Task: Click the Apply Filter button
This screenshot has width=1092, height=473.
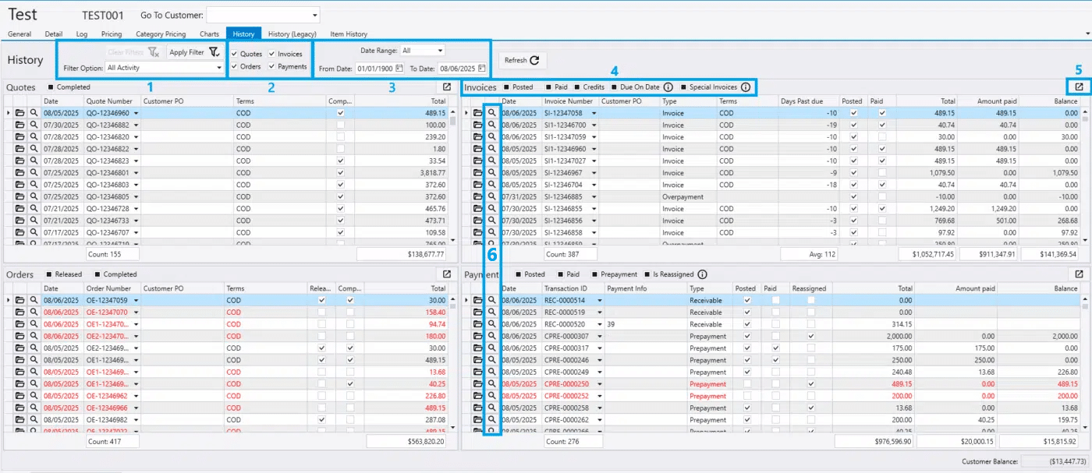Action: 193,52
